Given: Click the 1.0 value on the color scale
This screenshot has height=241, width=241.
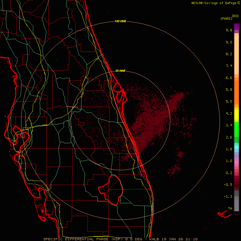Looking at the screenshot, I should (229, 161).
